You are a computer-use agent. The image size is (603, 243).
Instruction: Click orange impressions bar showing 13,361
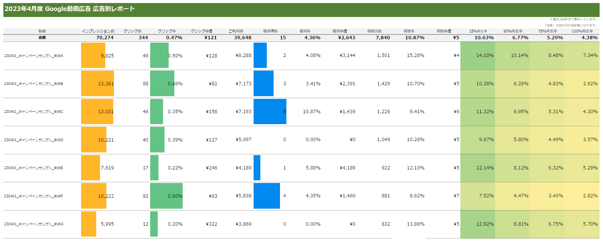click(97, 83)
